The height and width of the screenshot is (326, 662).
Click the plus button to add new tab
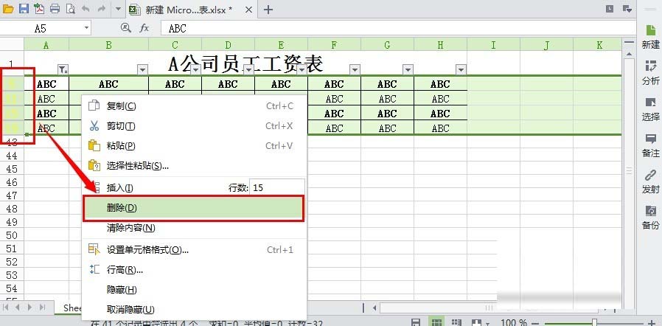pos(268,10)
